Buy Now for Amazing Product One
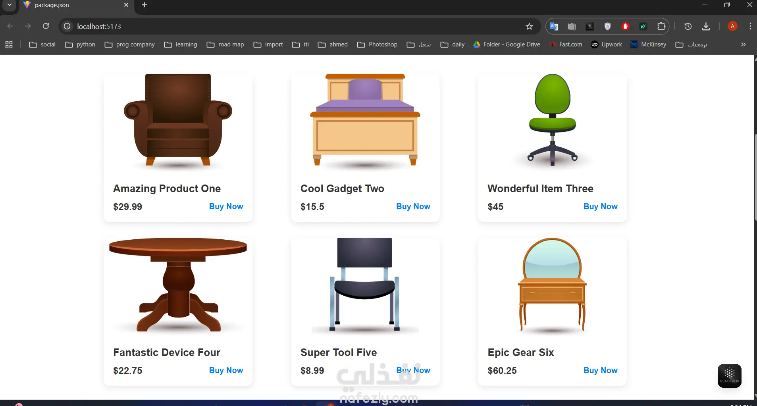 point(226,206)
